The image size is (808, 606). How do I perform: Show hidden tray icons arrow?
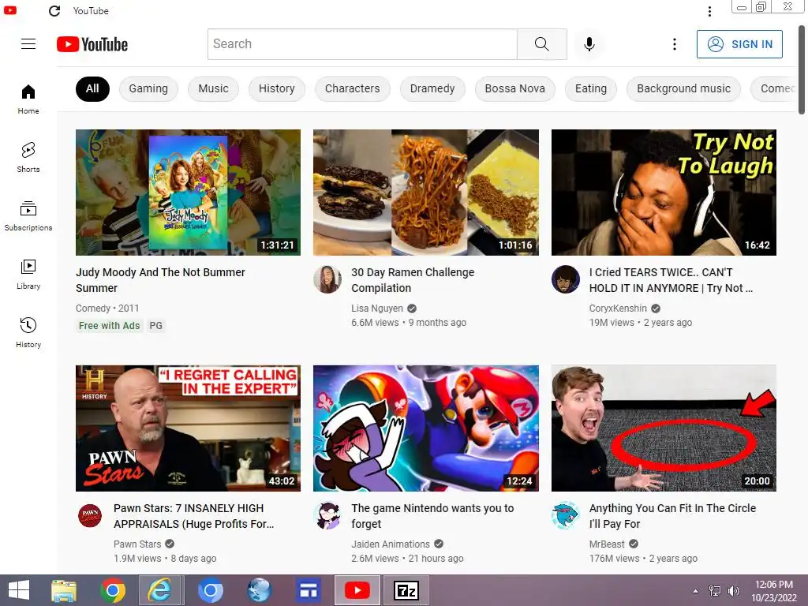(696, 591)
